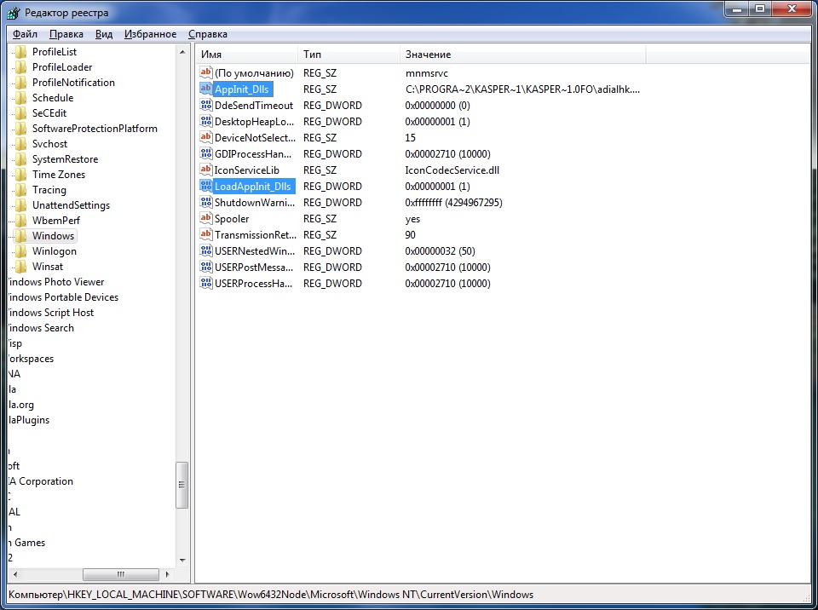This screenshot has height=610, width=818.
Task: Select the IconServiceLib value name
Action: click(247, 170)
